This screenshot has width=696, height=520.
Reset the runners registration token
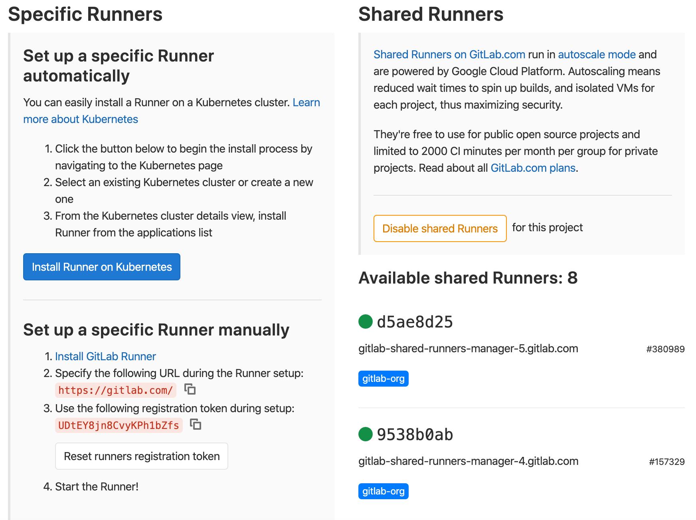pyautogui.click(x=141, y=456)
